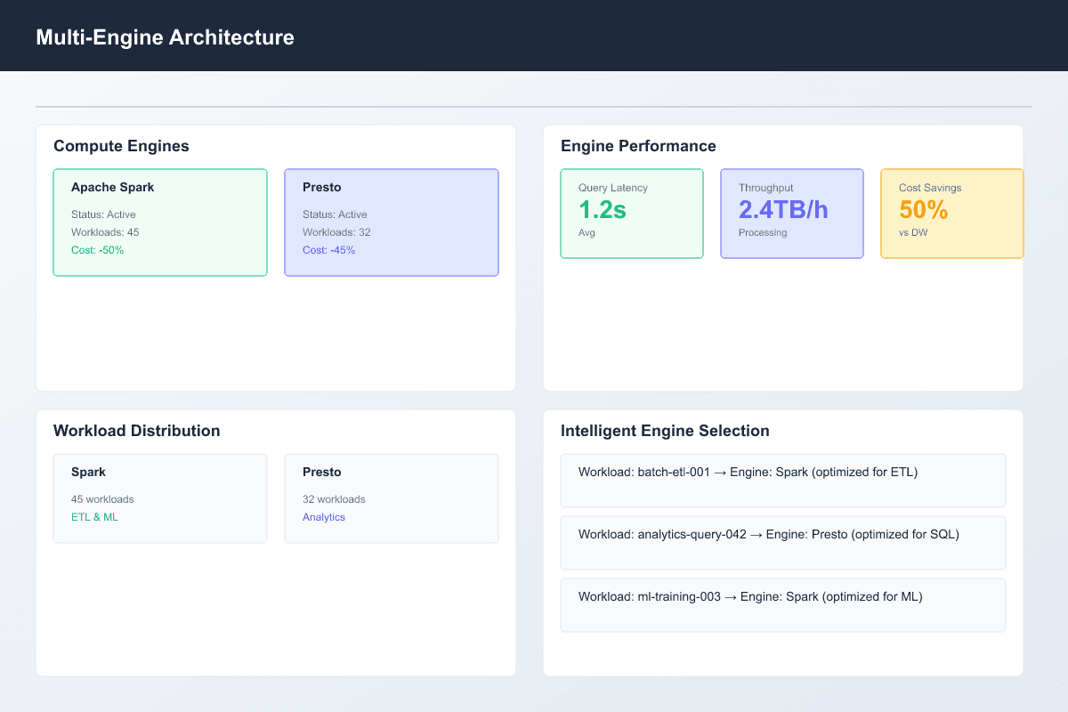The image size is (1068, 712).
Task: Select the ml-training-003 workload row
Action: click(x=782, y=605)
